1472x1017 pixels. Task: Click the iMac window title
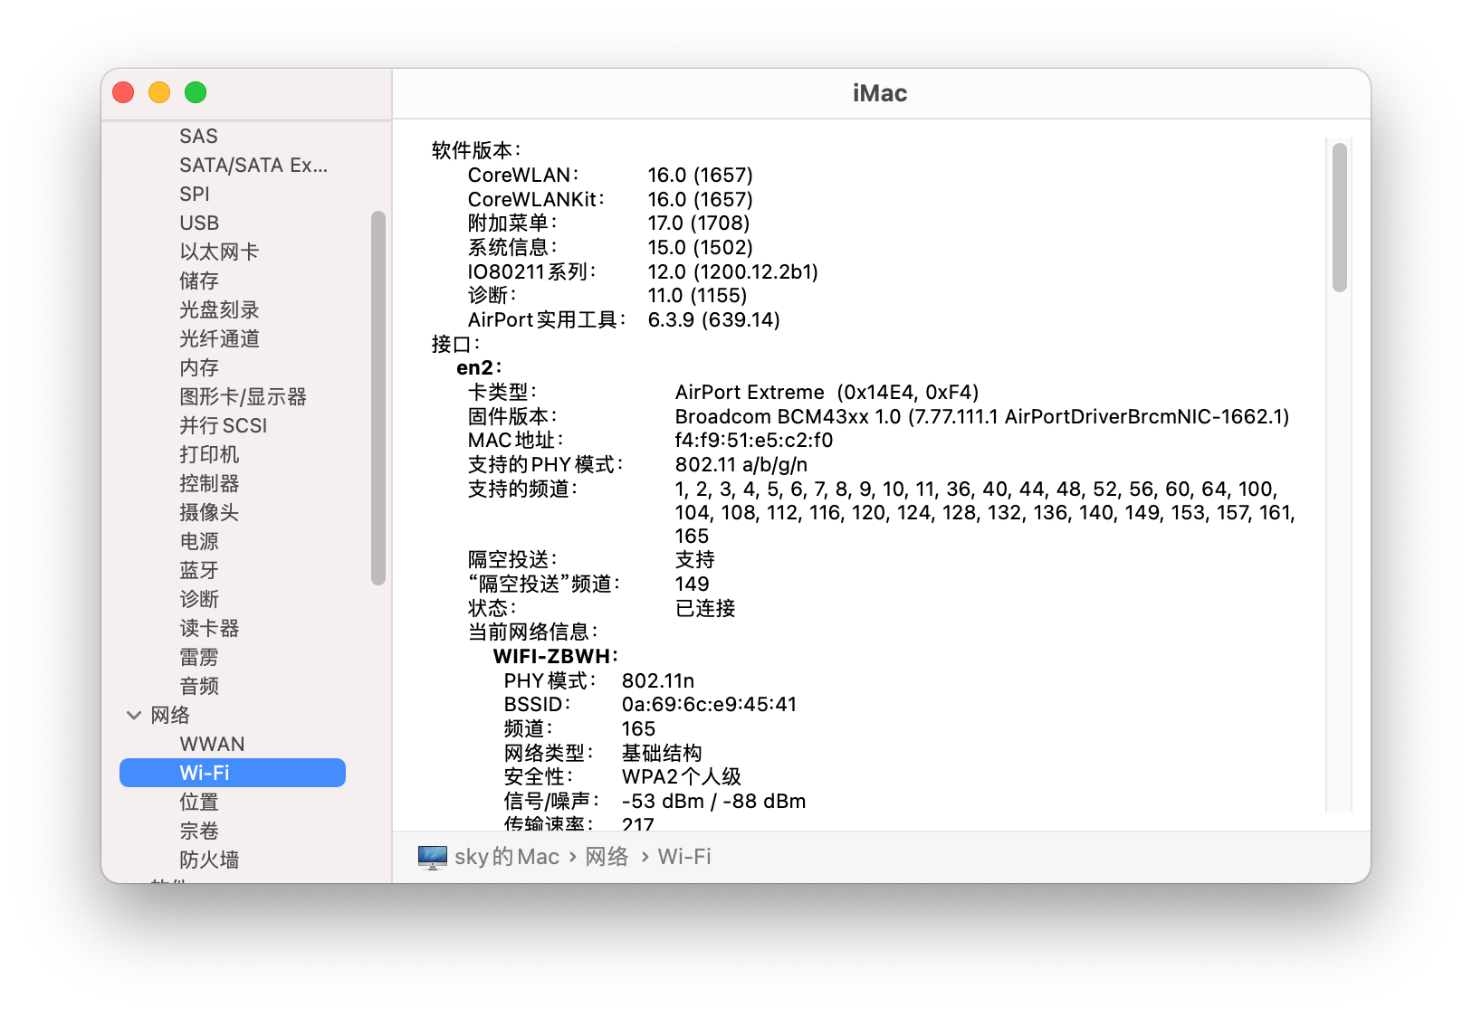pyautogui.click(x=880, y=93)
